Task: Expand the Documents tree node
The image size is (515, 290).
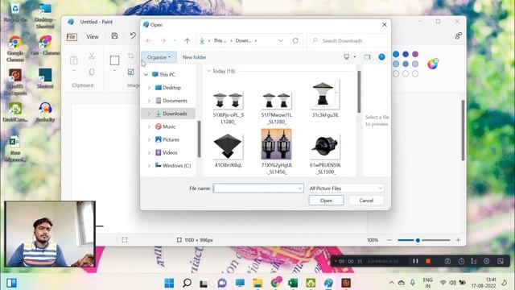Action: click(x=149, y=101)
